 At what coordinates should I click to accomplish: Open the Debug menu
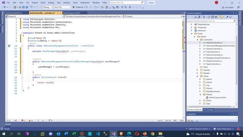click(51, 3)
